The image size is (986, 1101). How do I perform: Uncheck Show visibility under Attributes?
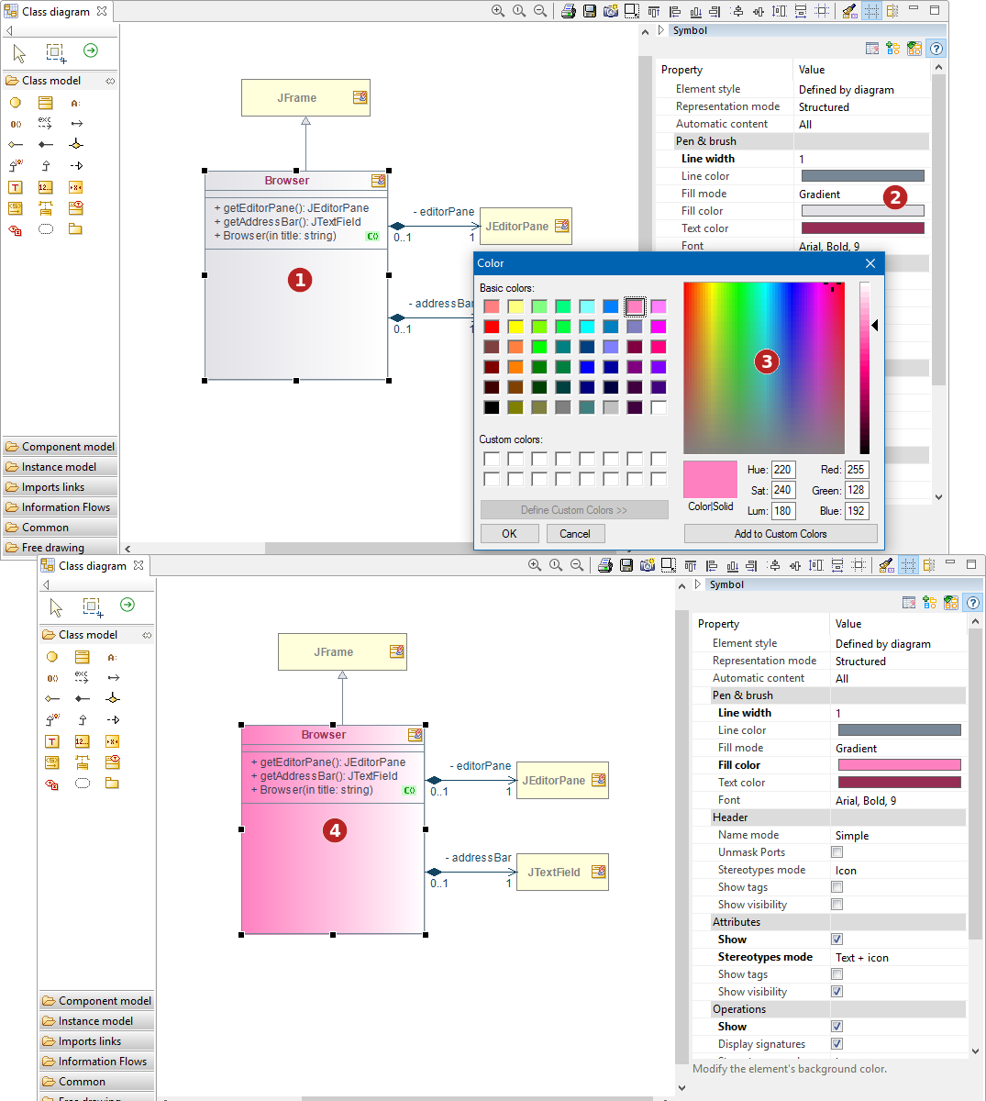836,992
